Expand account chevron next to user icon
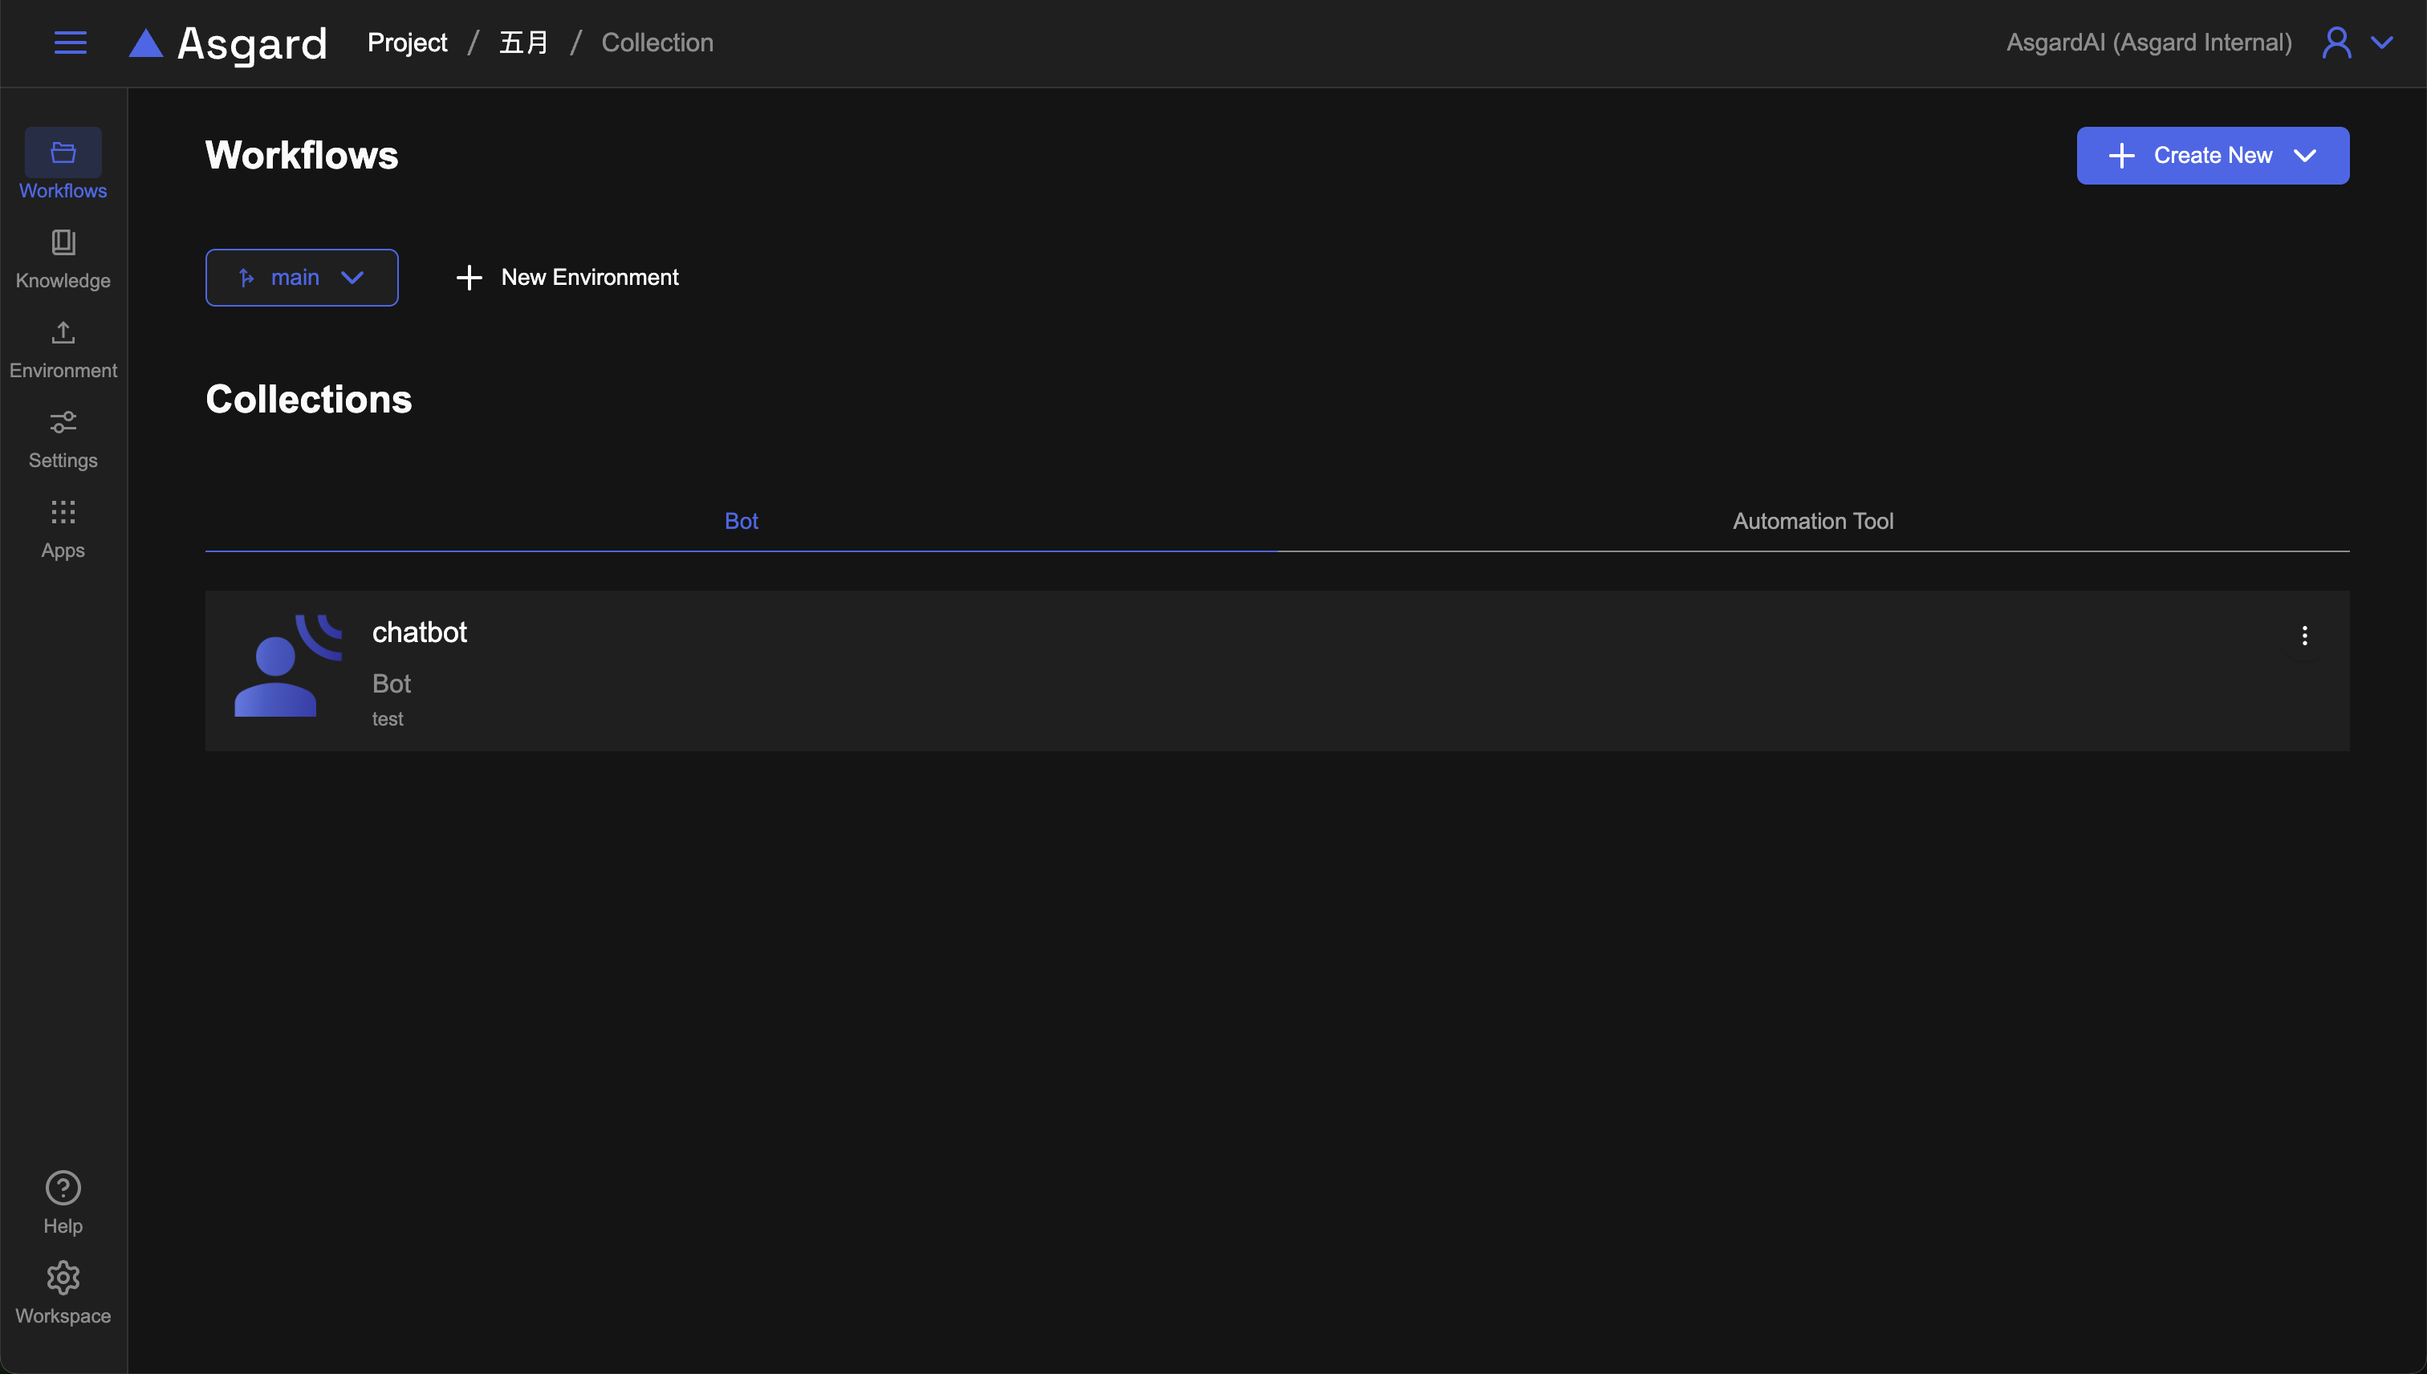Screen dimensions: 2427x1374 2383,43
